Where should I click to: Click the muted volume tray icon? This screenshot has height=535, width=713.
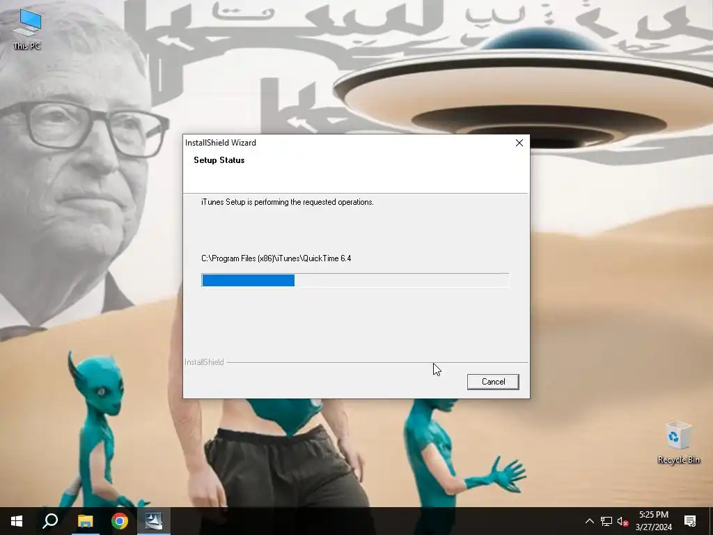(x=623, y=521)
